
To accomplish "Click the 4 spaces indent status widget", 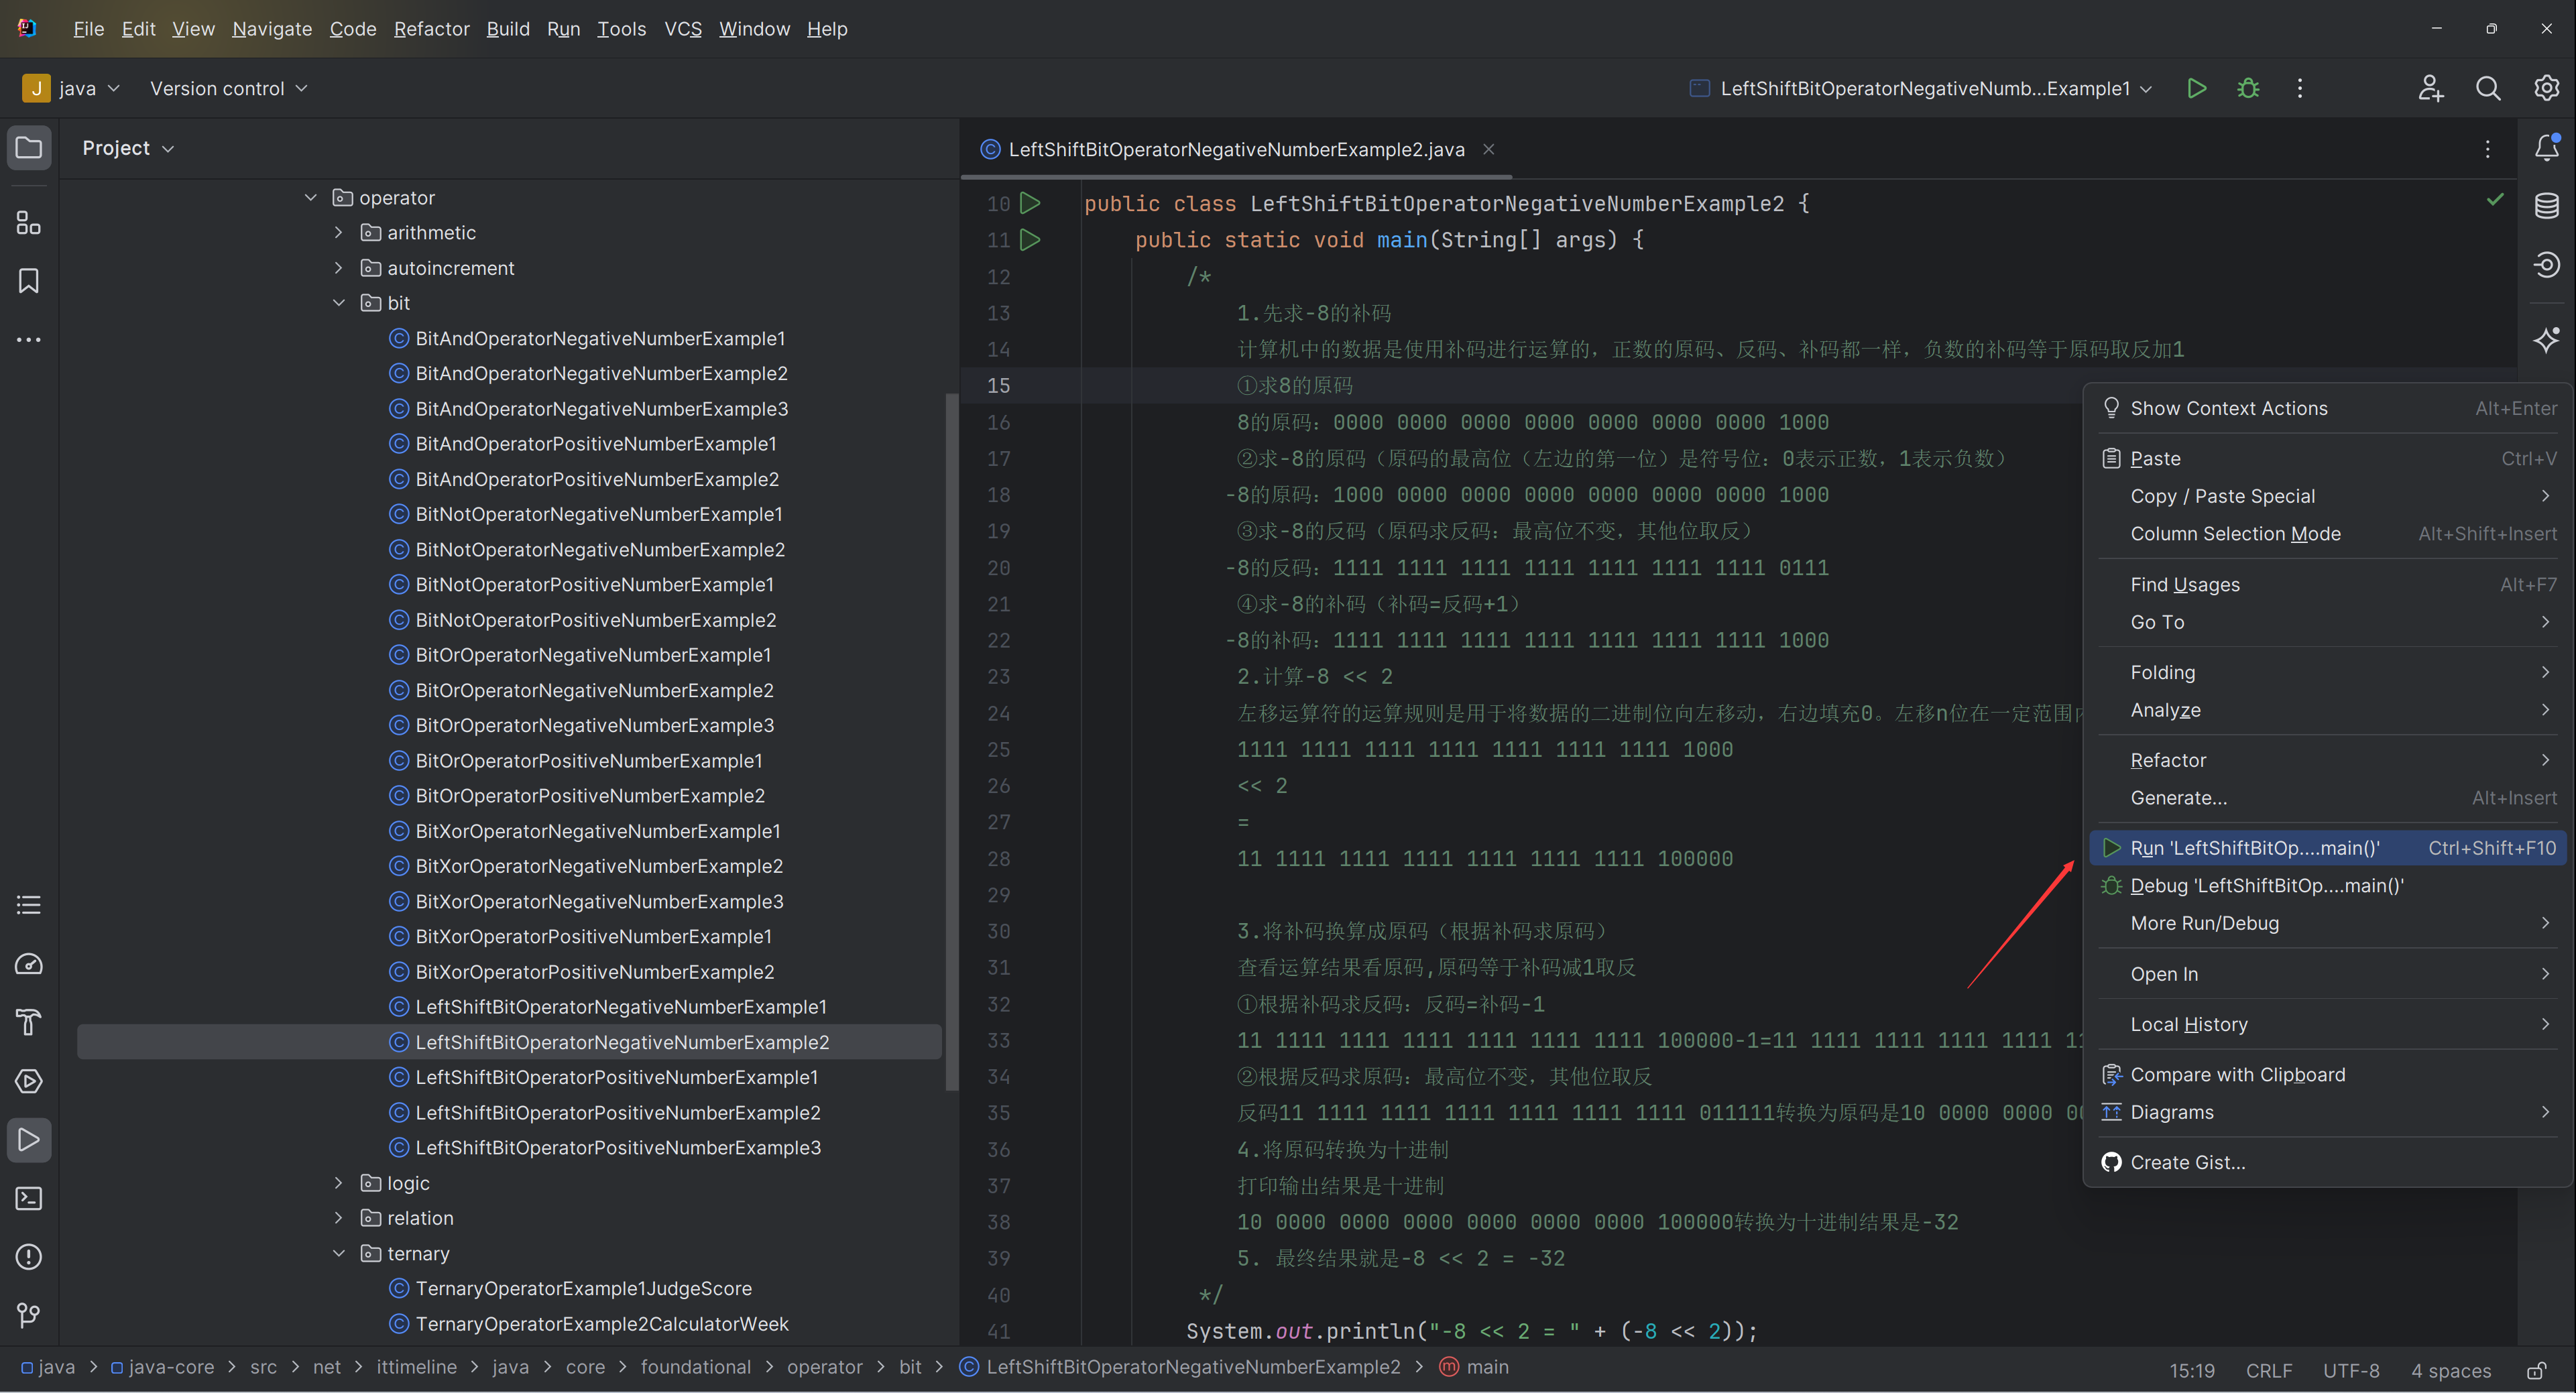I will tap(2451, 1371).
